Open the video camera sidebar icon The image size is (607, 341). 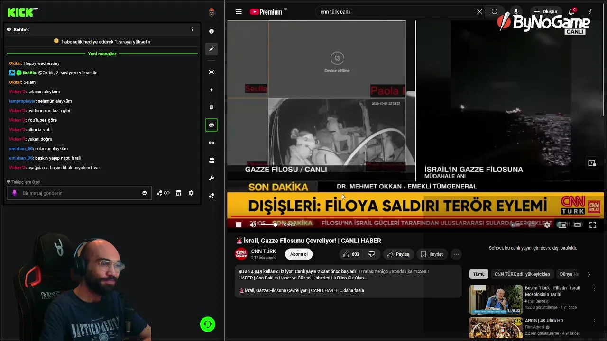point(212,161)
